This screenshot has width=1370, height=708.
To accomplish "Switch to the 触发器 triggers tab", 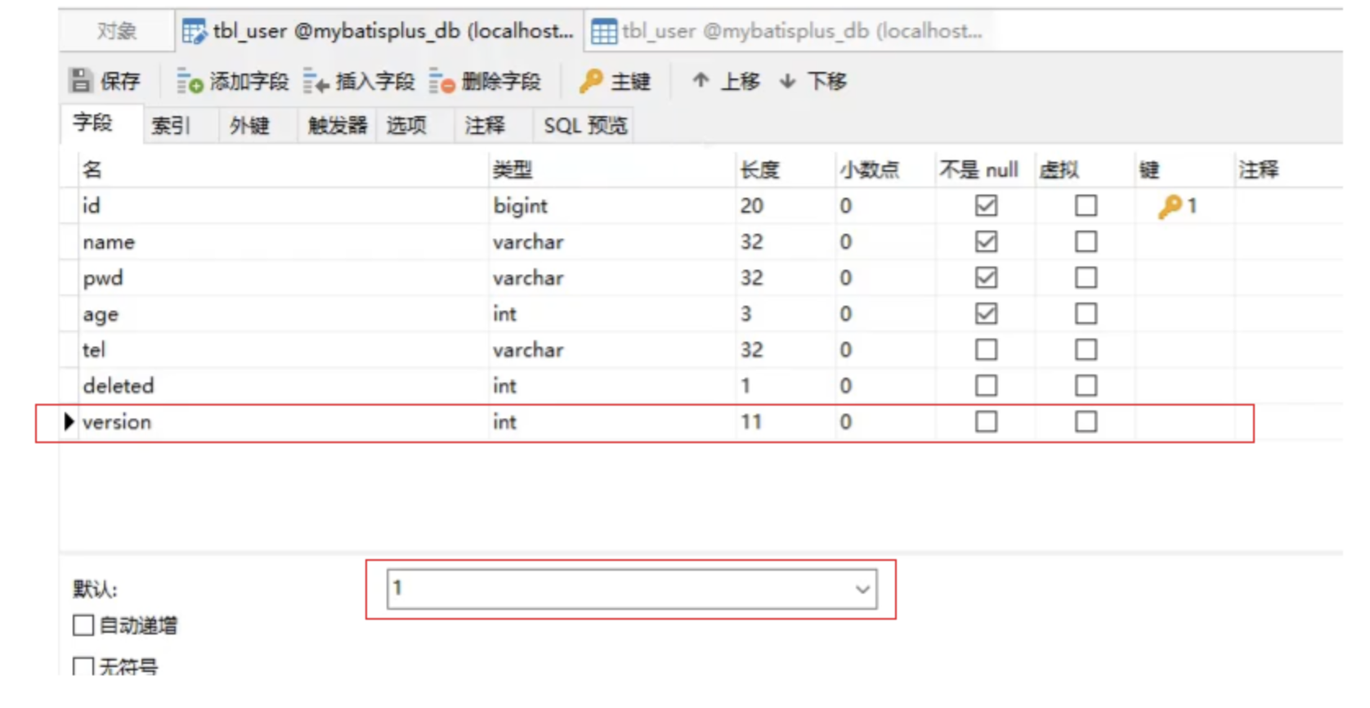I will [337, 125].
